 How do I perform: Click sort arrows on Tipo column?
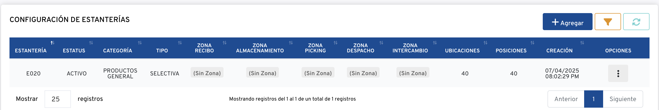[180, 43]
